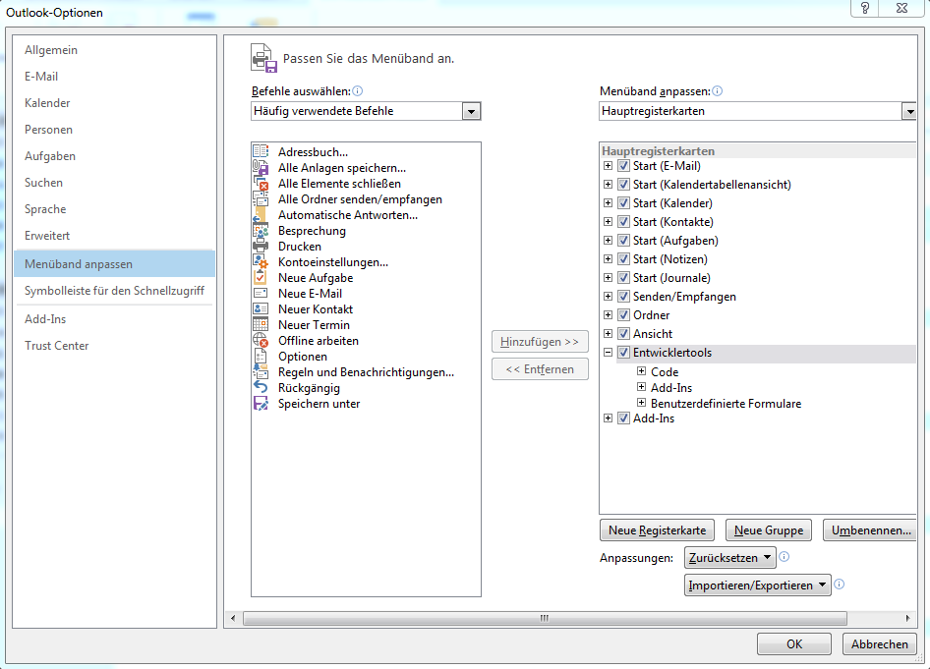Image resolution: width=930 pixels, height=669 pixels.
Task: Click the Optionen command icon
Action: point(261,357)
